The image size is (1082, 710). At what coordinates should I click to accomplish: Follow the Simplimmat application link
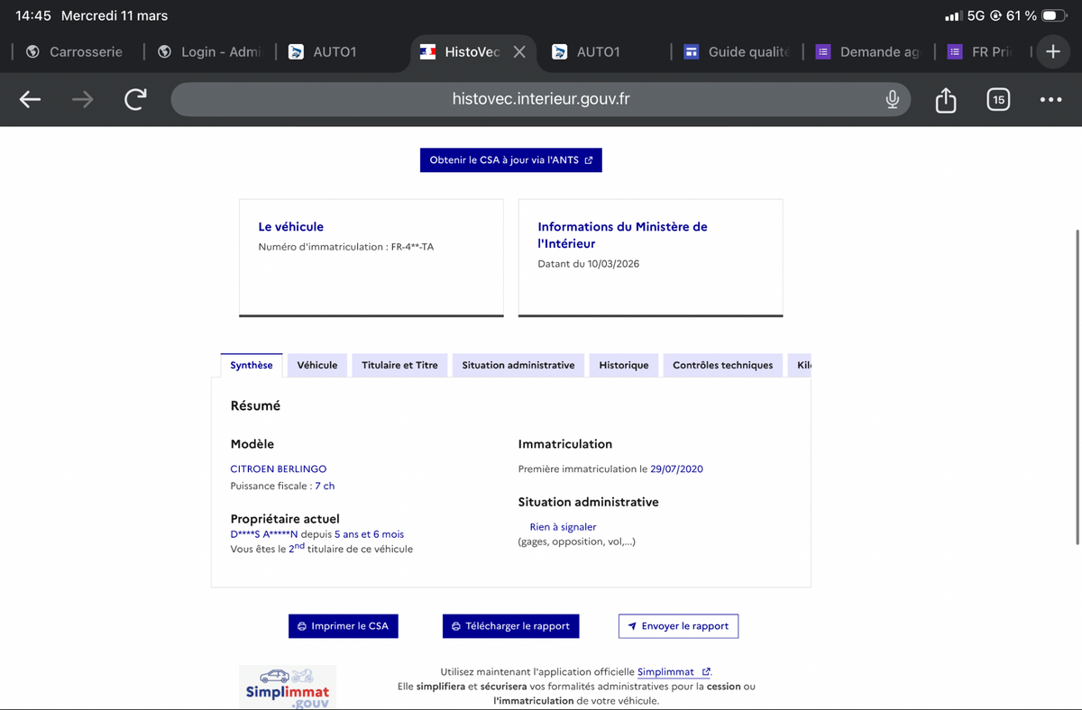click(x=665, y=672)
